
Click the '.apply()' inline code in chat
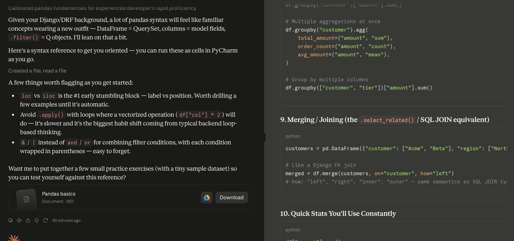(51, 115)
